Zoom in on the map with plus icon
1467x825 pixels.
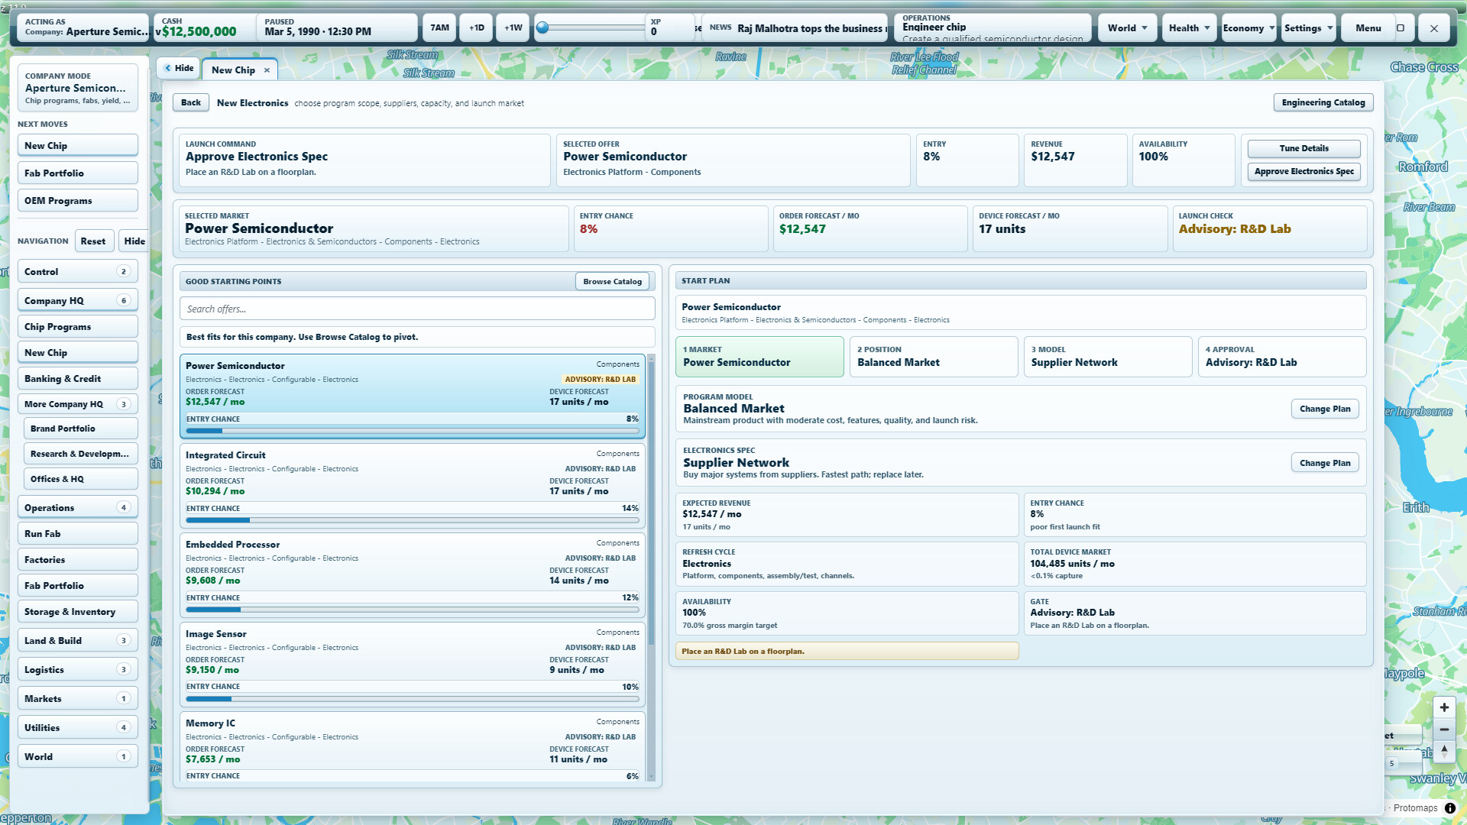click(1444, 707)
